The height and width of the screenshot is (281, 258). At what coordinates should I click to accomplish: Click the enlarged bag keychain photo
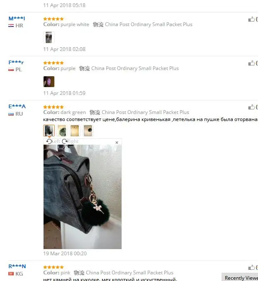(83, 197)
